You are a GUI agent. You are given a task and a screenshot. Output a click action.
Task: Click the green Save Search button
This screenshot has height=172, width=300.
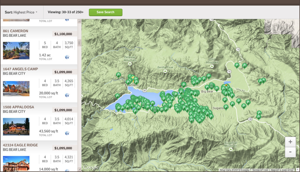click(x=105, y=12)
